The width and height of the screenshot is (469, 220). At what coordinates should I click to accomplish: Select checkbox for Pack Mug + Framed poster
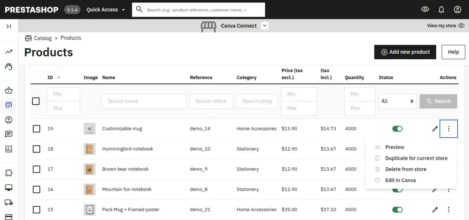(36, 210)
